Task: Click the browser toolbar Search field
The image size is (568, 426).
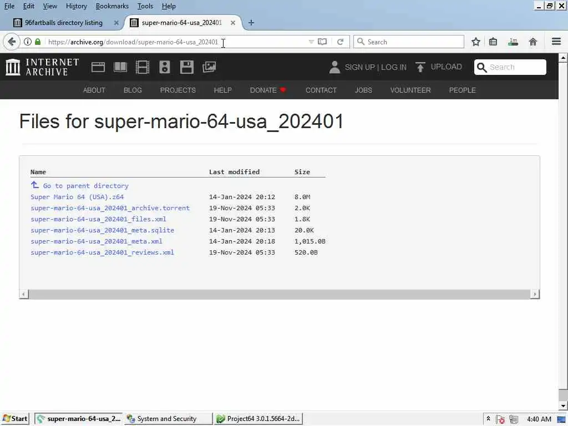Action: click(x=409, y=42)
